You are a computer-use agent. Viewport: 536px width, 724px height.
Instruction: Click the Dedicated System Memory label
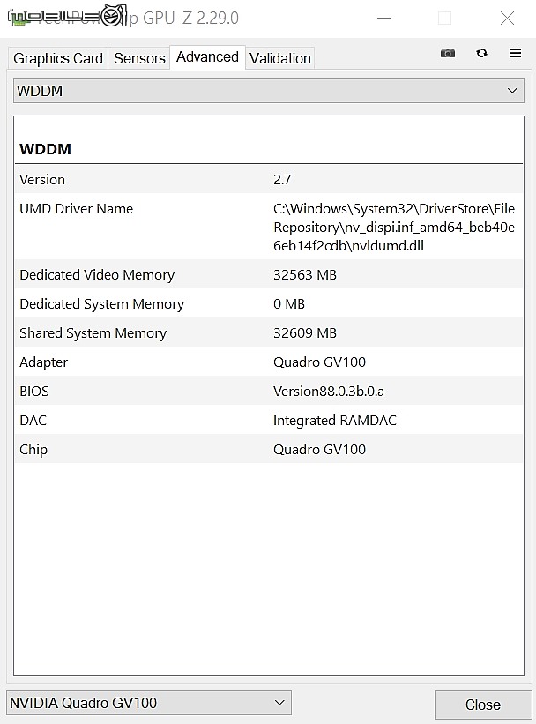[101, 304]
